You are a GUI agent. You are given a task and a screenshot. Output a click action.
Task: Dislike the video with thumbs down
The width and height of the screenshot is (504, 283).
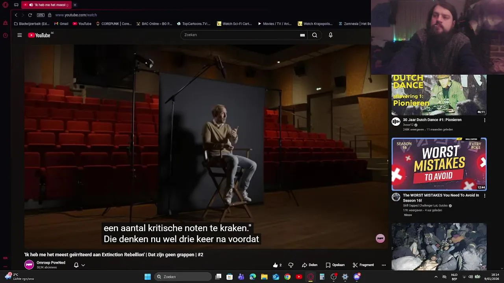(291, 265)
